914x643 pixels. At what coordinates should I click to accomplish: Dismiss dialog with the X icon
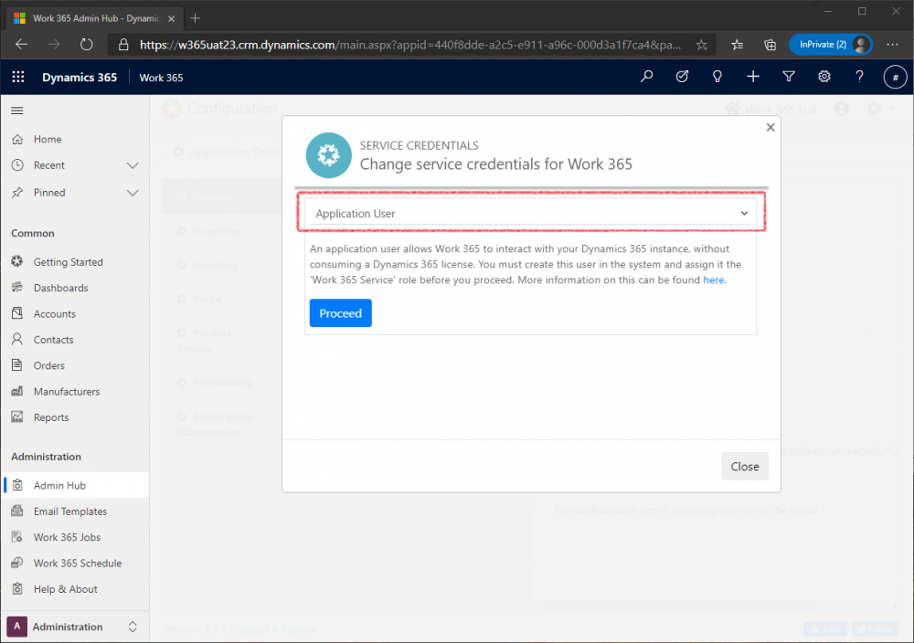click(770, 127)
